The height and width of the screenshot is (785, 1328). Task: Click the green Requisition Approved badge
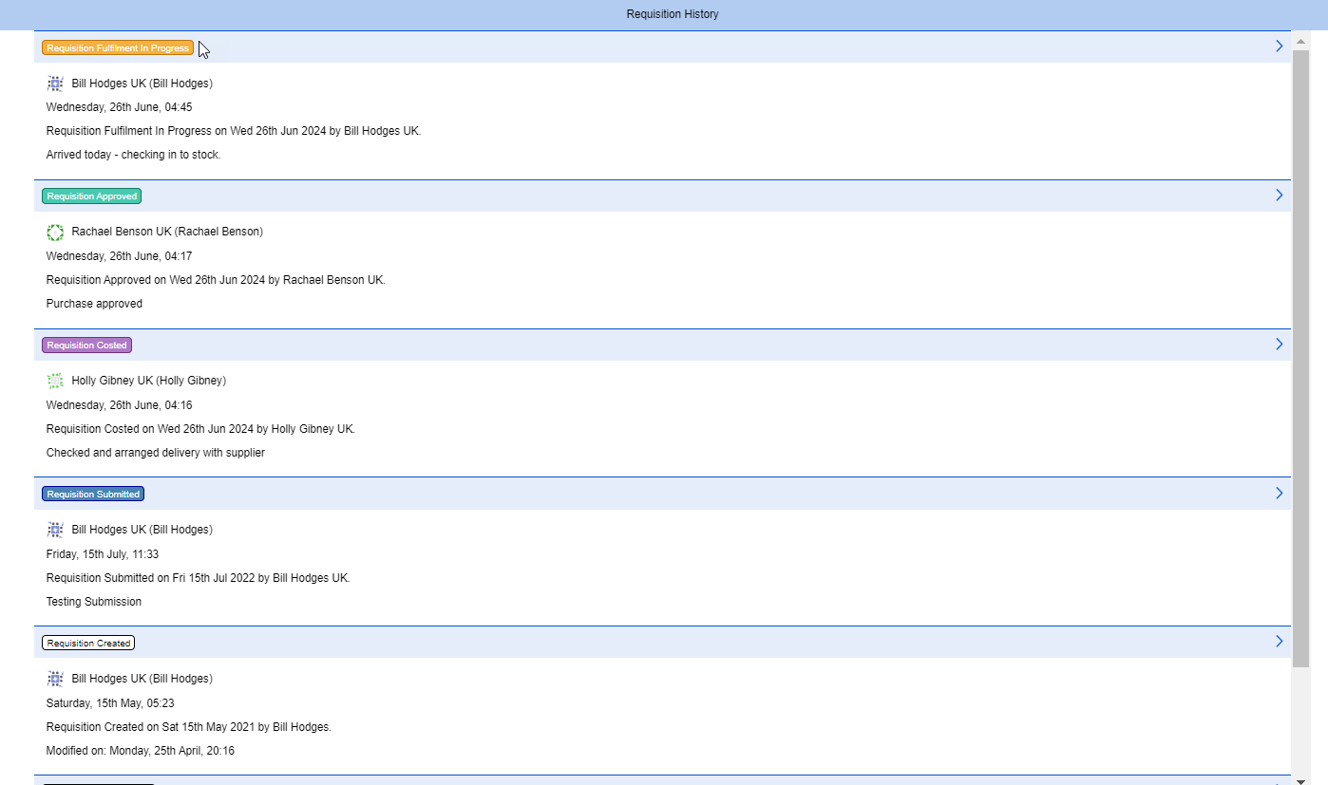click(x=92, y=196)
